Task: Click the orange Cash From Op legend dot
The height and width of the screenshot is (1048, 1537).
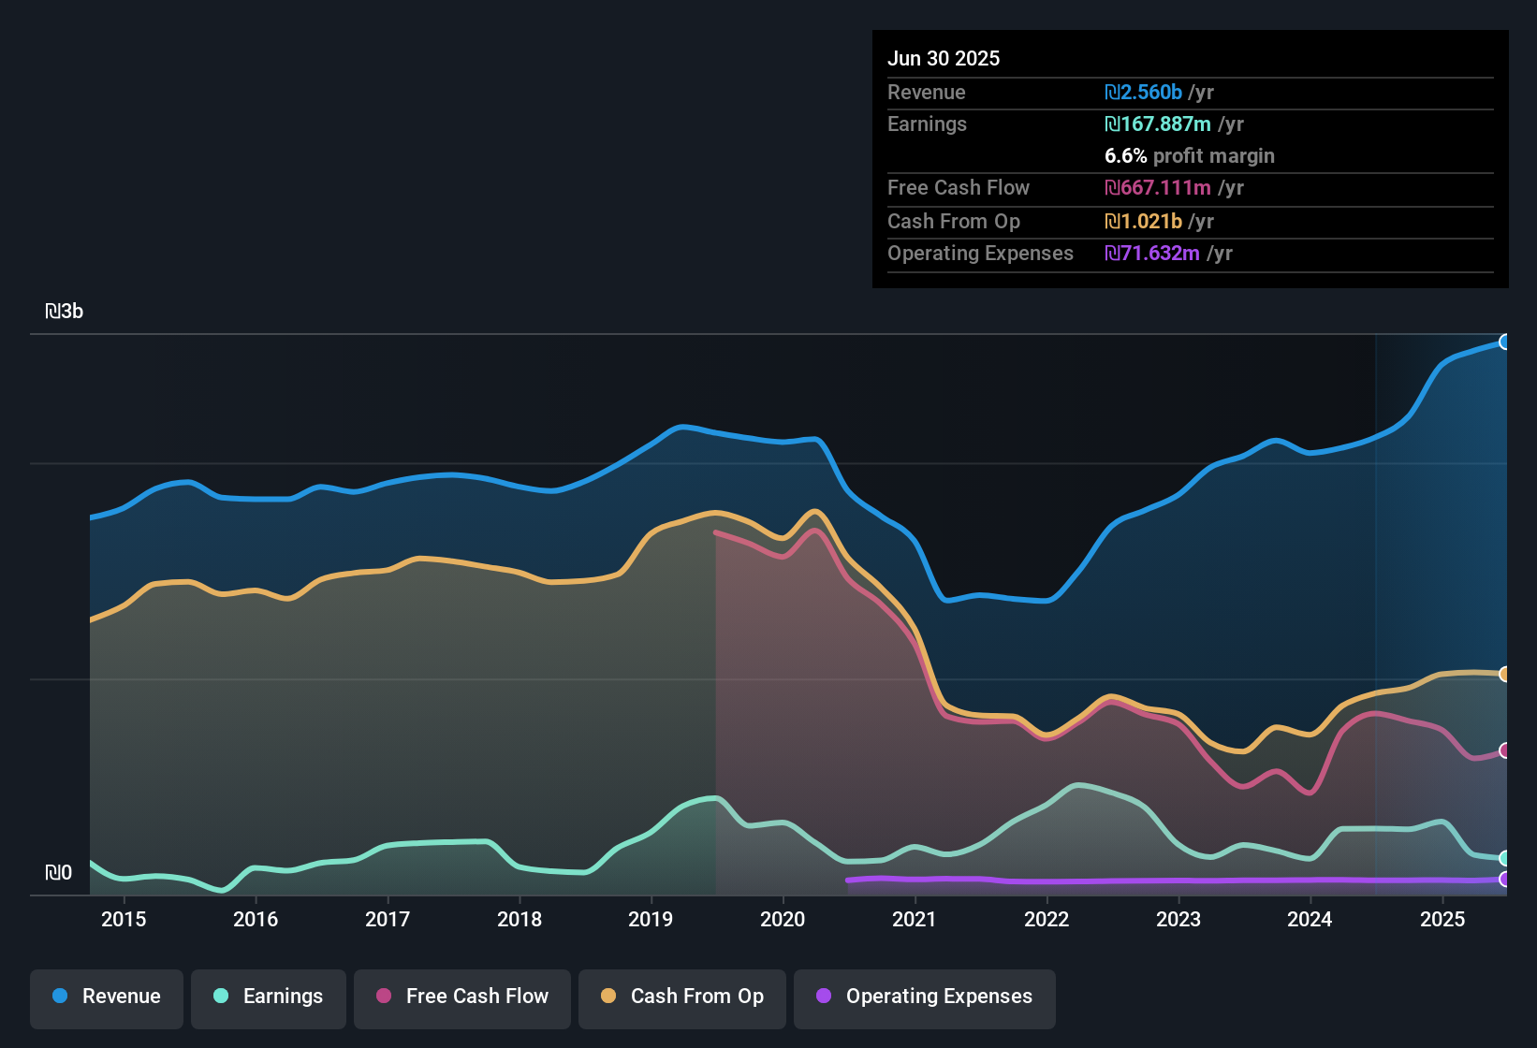Action: click(608, 997)
